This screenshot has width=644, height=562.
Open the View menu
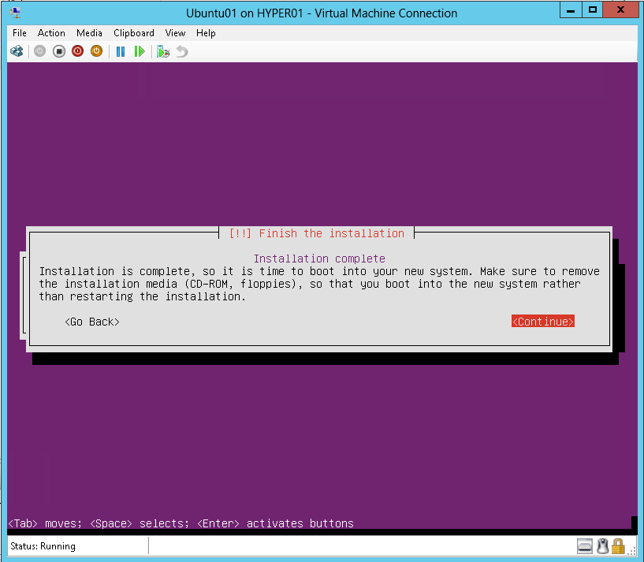(x=175, y=33)
